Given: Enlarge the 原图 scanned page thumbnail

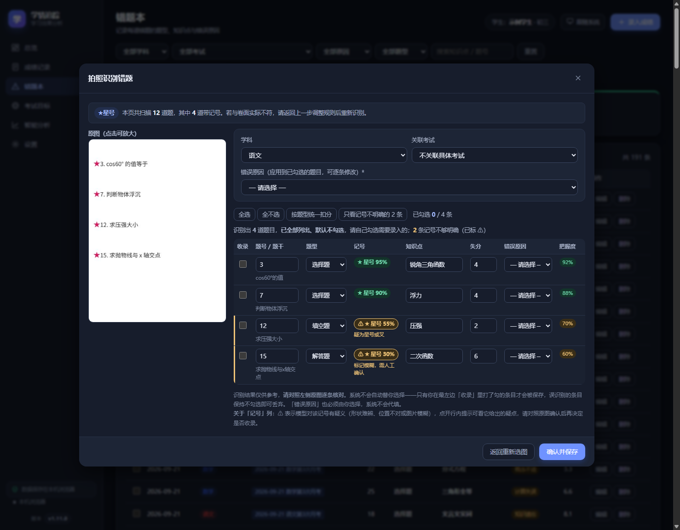Looking at the screenshot, I should coord(157,230).
